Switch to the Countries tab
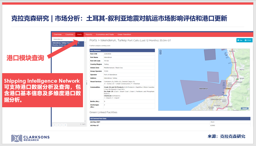 pyautogui.click(x=69, y=34)
